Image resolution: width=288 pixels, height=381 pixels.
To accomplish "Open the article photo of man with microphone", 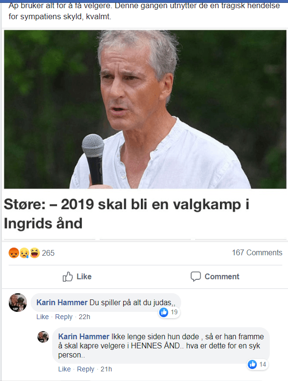I will tap(145, 109).
